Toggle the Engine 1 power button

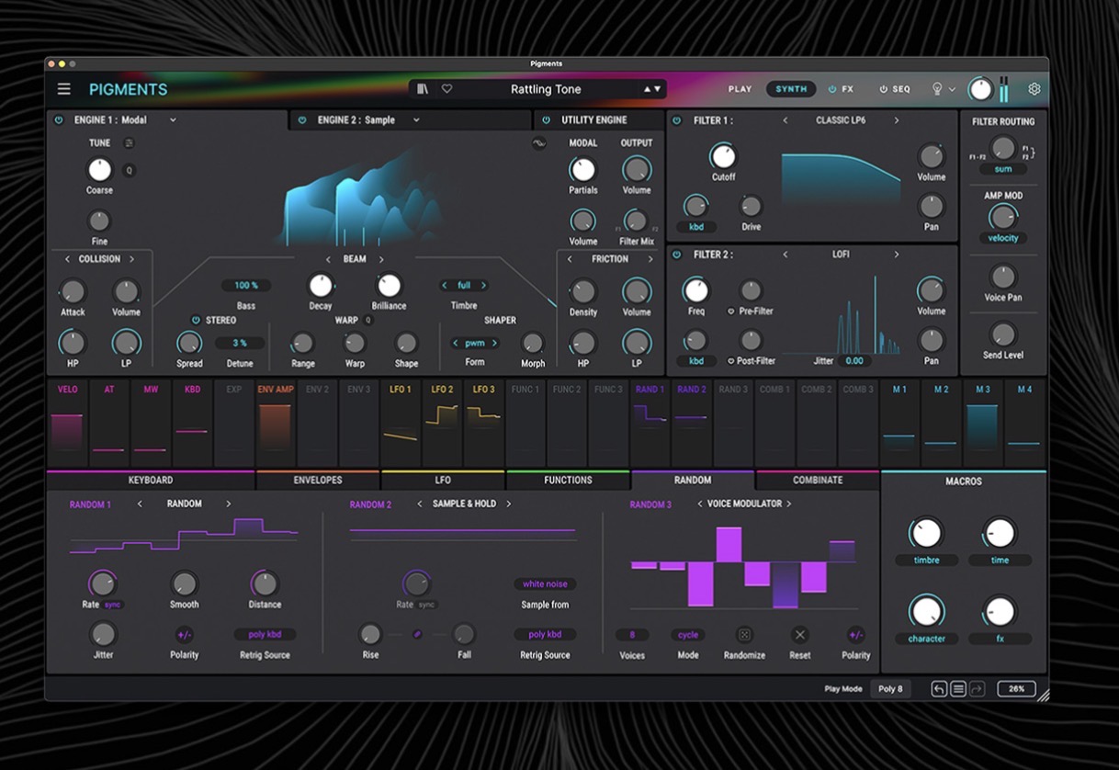(x=59, y=120)
